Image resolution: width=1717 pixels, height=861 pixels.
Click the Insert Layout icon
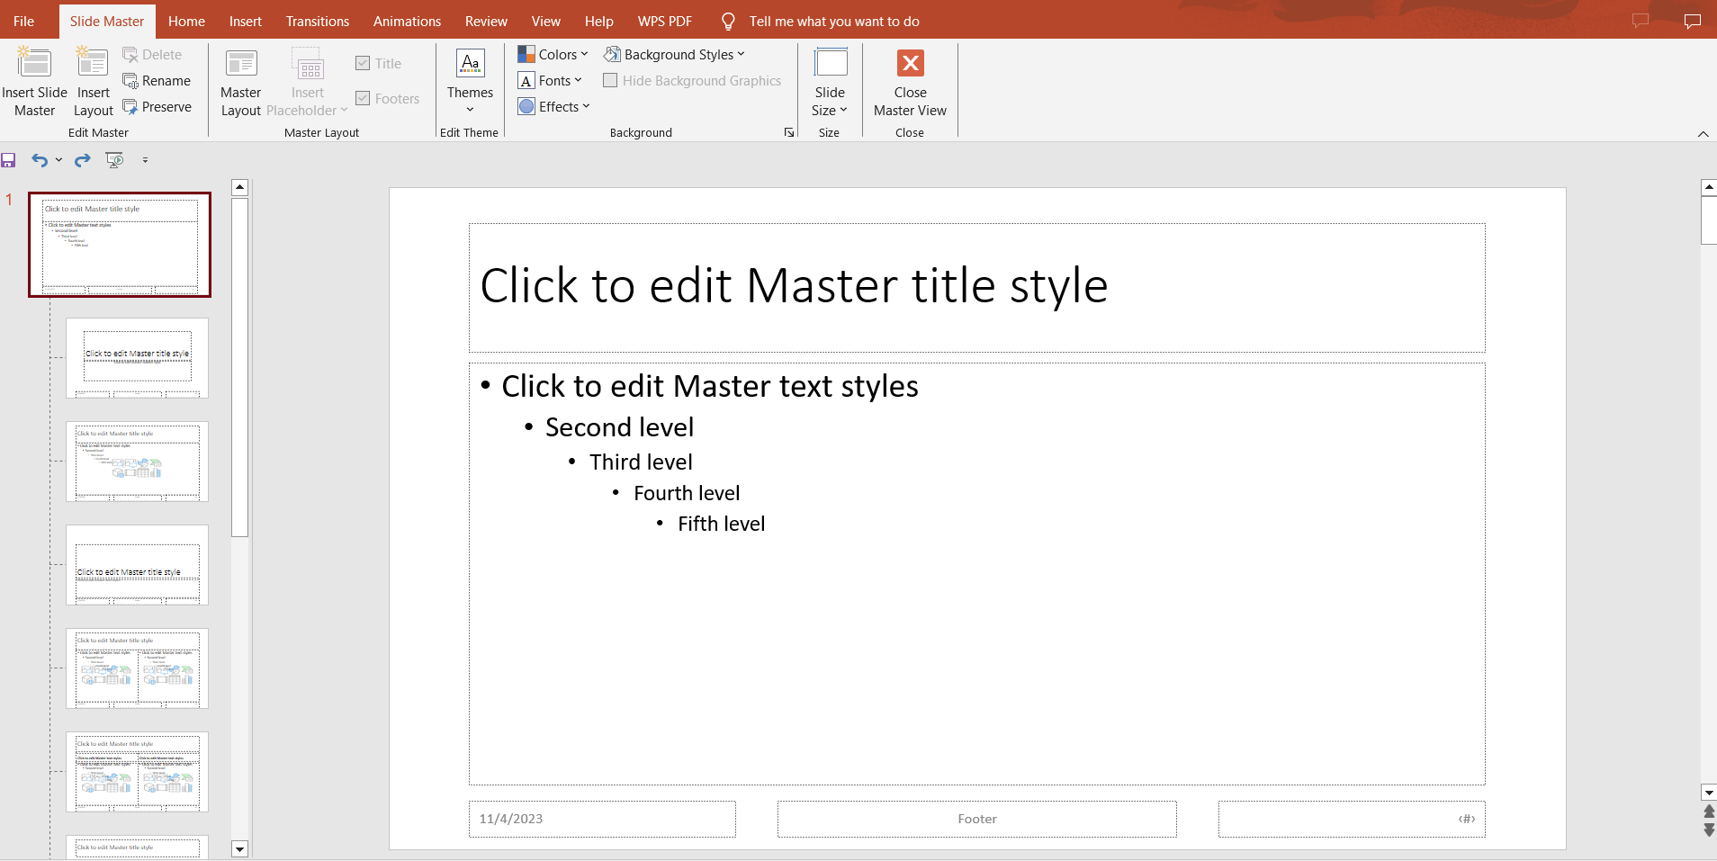[93, 65]
